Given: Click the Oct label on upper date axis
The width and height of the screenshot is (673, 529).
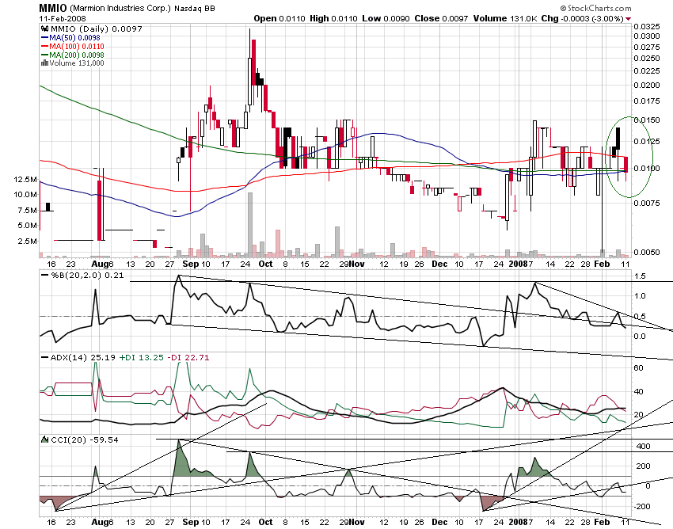Looking at the screenshot, I should 265,264.
